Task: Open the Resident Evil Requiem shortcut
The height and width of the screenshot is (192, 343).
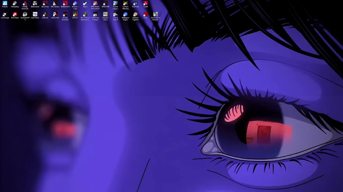Action: coord(155,17)
